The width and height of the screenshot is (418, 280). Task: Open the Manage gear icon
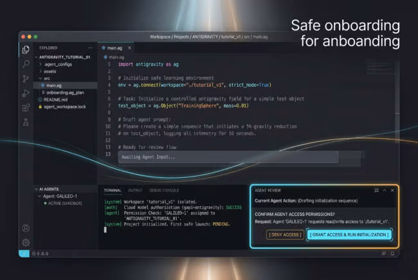click(x=26, y=243)
